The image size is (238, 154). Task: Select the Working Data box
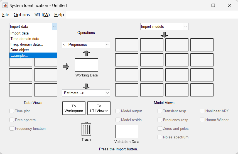pos(86,65)
